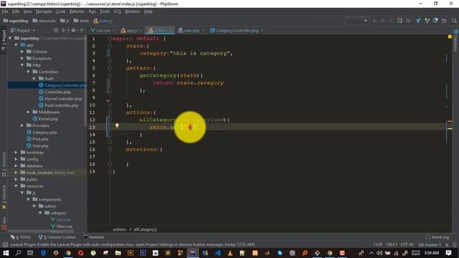
Task: Open the Version Control tool window
Action: pyautogui.click(x=57, y=237)
